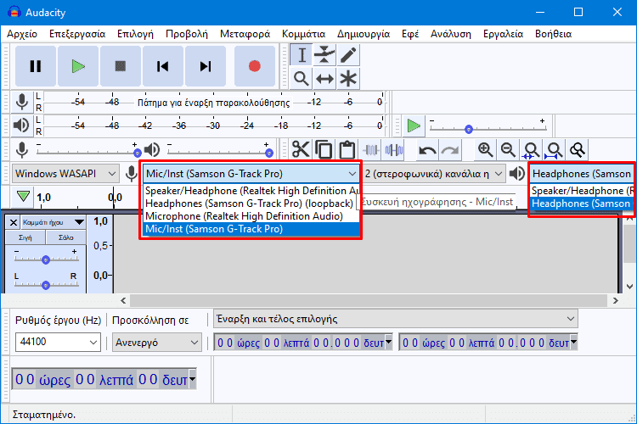Toggle the track Σιγή mute button
637x424 pixels.
pos(25,237)
